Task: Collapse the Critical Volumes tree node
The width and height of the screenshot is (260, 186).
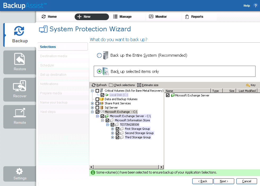Action: 92,91
